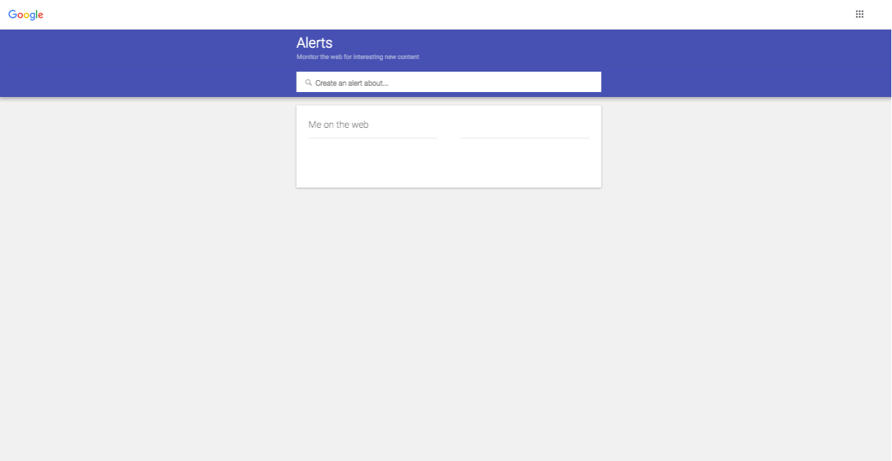Focus the "Create an alert about..." field

(448, 82)
